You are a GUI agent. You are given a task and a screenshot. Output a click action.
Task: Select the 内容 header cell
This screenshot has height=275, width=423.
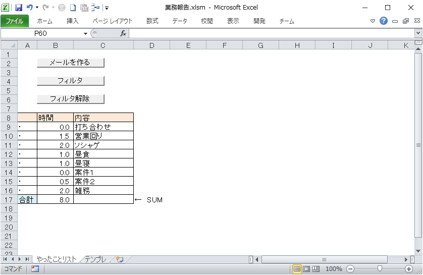pos(103,118)
